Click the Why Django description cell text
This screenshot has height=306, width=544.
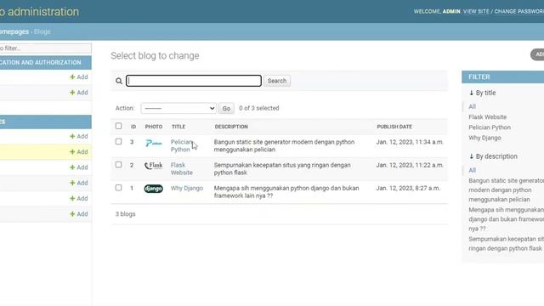coord(286,192)
